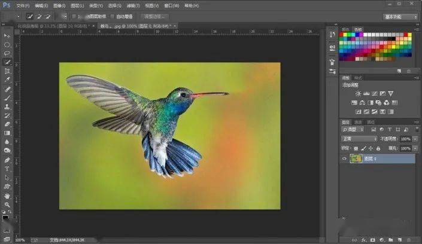Pick the red swatch in Swatches panel
The image size is (422, 244).
tap(342, 35)
